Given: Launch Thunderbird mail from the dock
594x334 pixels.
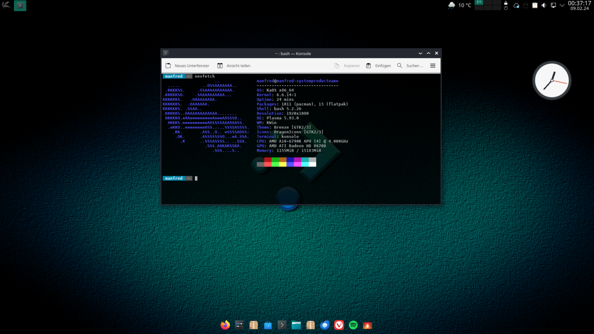Looking at the screenshot, I should (325, 325).
